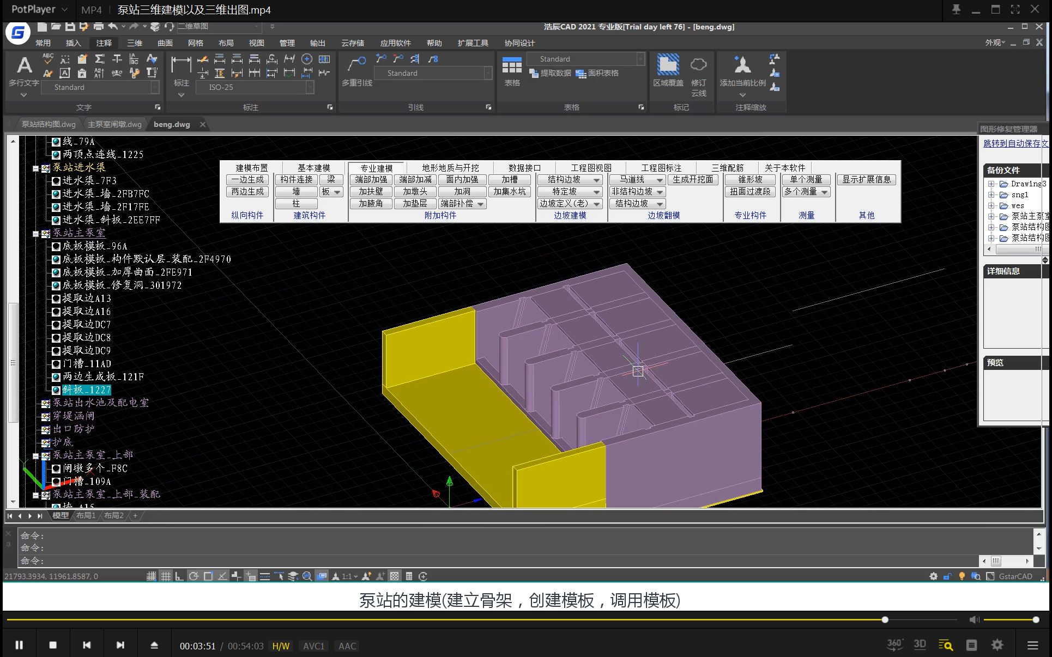
Task: Click status bar workspace gear icon
Action: tap(933, 576)
